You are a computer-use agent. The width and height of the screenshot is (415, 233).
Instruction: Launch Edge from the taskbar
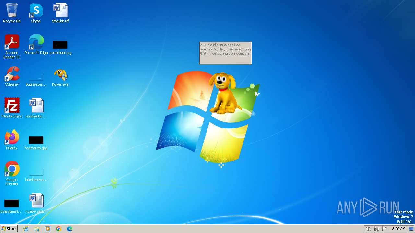(x=70, y=229)
